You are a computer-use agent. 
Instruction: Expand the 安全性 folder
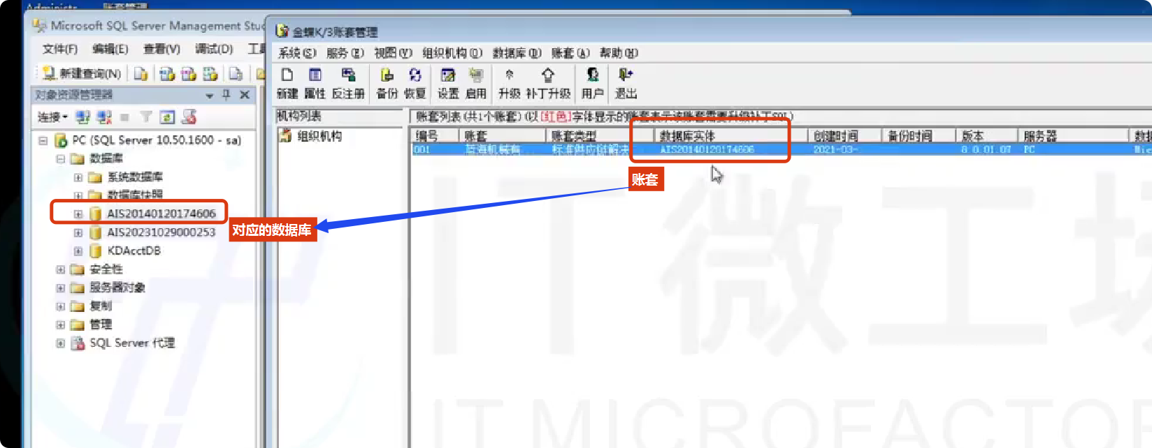(x=60, y=269)
